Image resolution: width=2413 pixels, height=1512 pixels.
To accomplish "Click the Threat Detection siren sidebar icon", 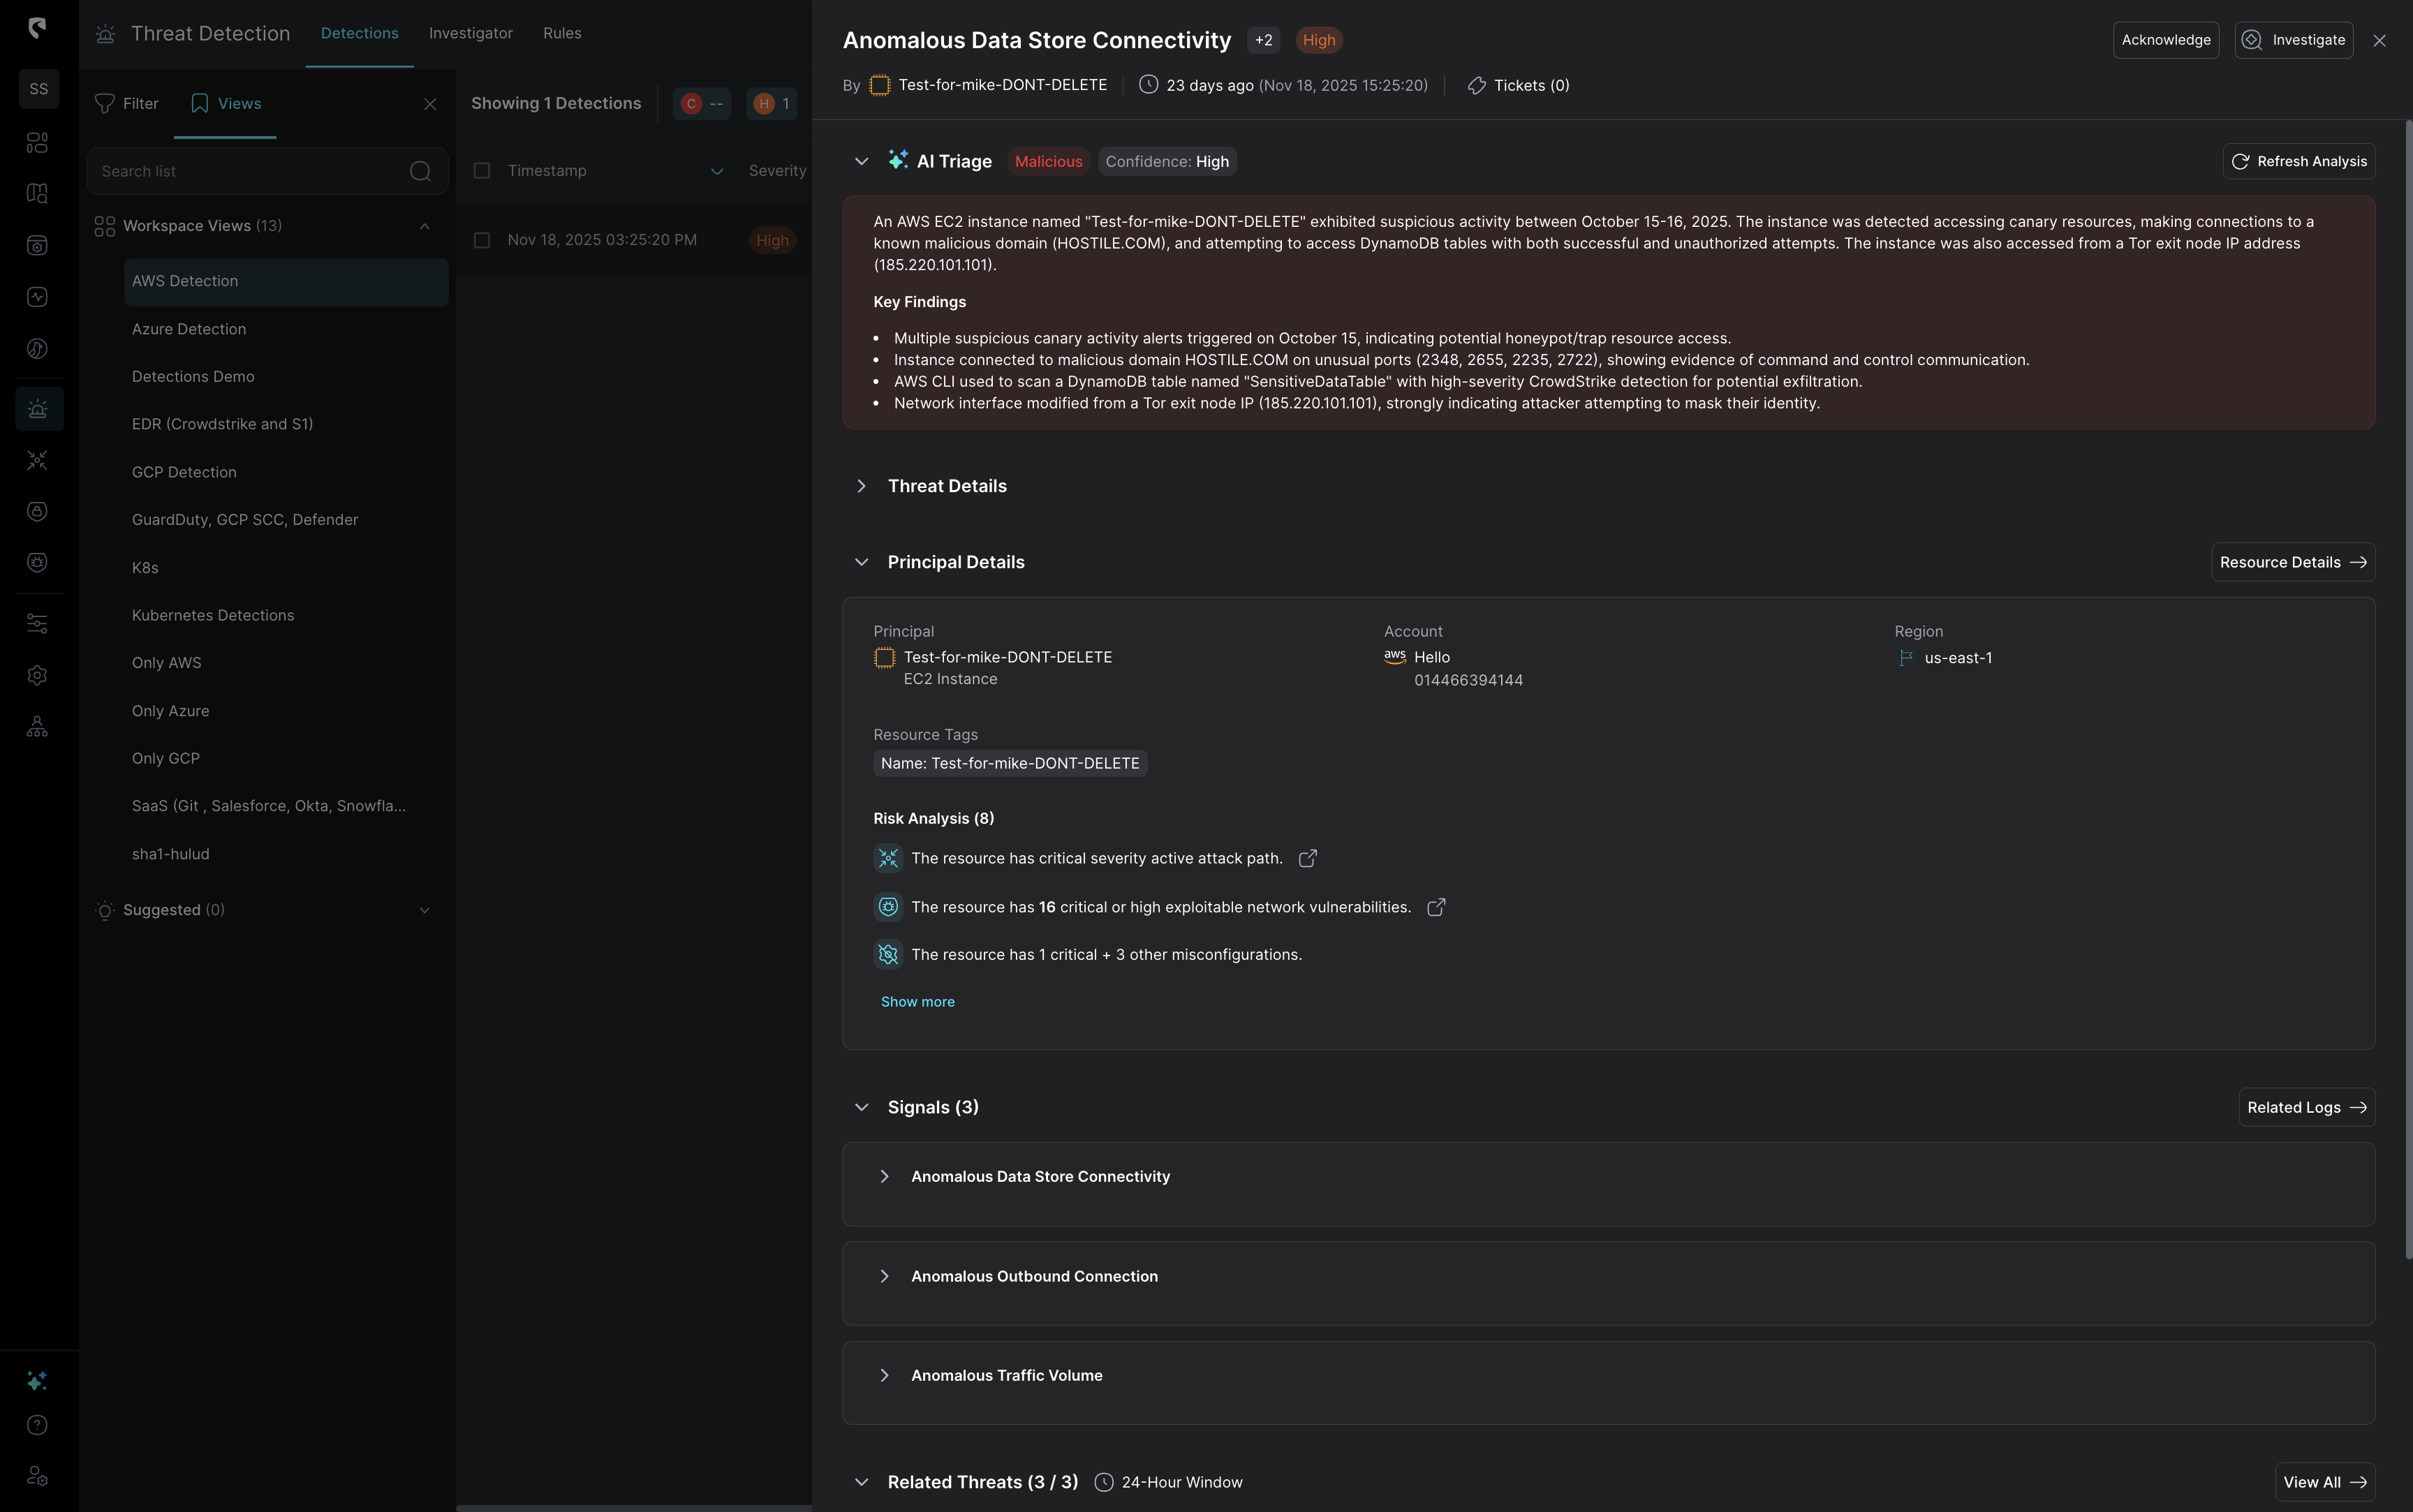I will [38, 409].
